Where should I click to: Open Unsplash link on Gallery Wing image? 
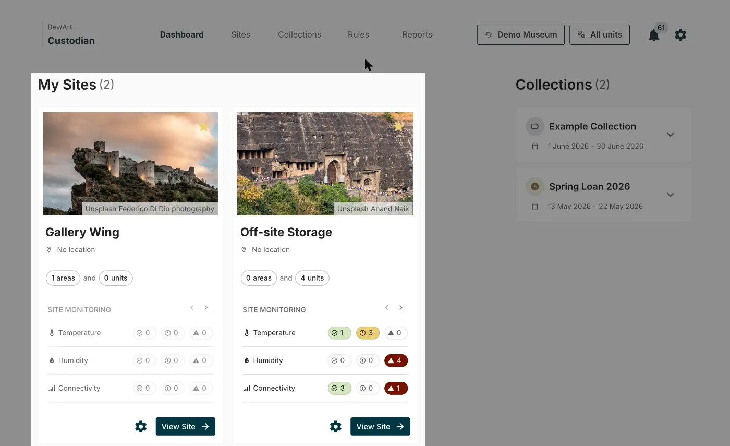[101, 209]
